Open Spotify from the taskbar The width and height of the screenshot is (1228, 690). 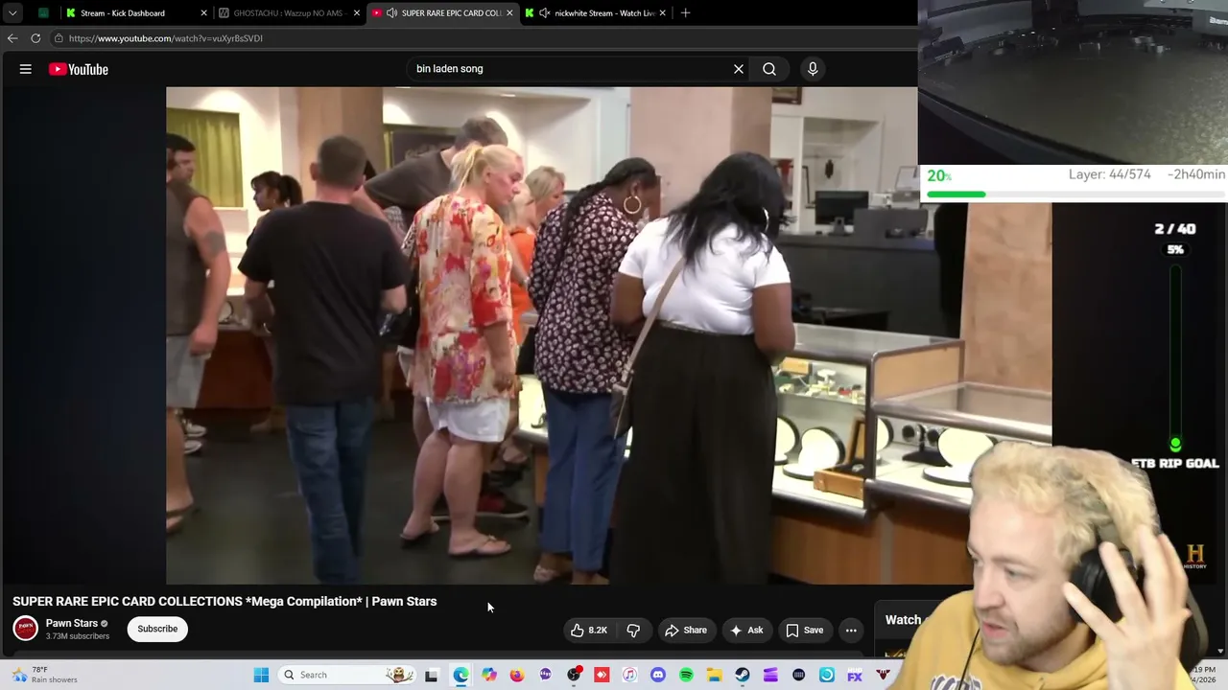[x=686, y=675]
